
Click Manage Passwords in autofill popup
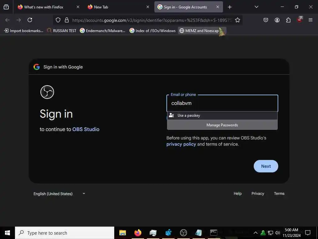pos(222,125)
